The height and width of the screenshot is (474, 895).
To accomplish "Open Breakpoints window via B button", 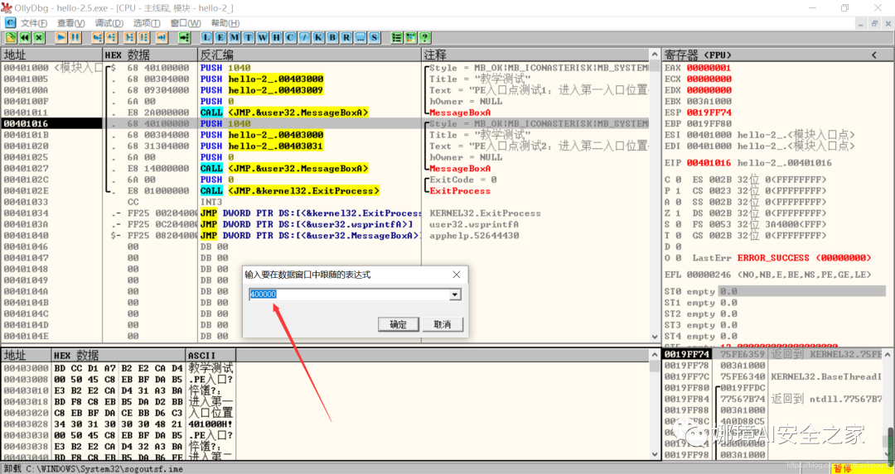I will pos(332,37).
